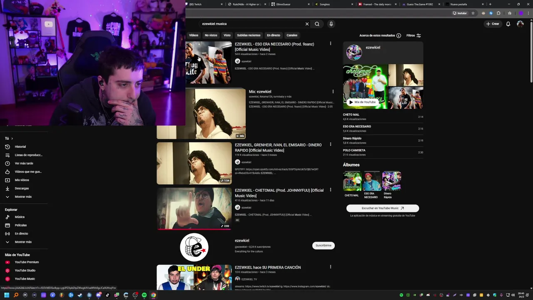Expand Mostrar más under Tú section

[x=24, y=197]
